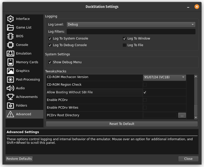This screenshot has width=204, height=167.
Task: Click the Audio speaker icon
Action: (10, 88)
